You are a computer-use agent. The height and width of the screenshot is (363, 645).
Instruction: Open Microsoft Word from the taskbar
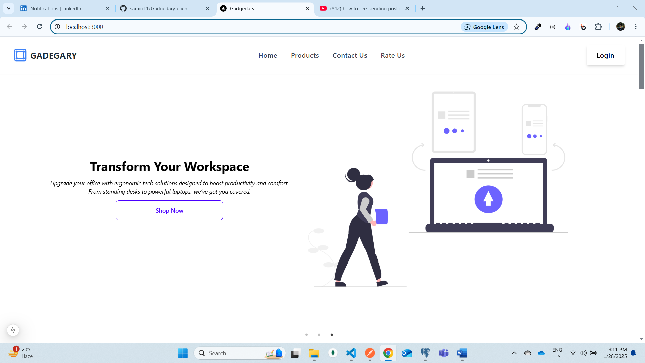[462, 353]
